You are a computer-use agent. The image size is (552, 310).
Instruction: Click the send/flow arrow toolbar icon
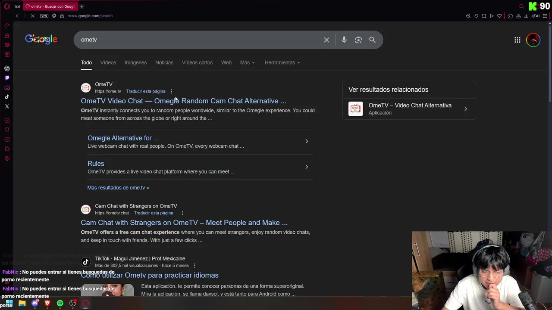[x=492, y=16]
